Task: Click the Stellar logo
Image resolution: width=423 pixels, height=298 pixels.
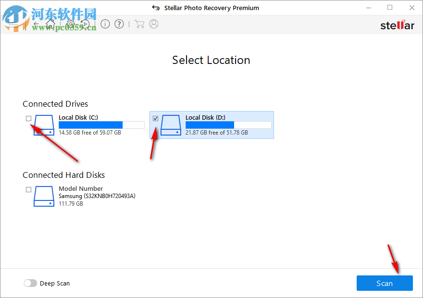Action: (397, 25)
